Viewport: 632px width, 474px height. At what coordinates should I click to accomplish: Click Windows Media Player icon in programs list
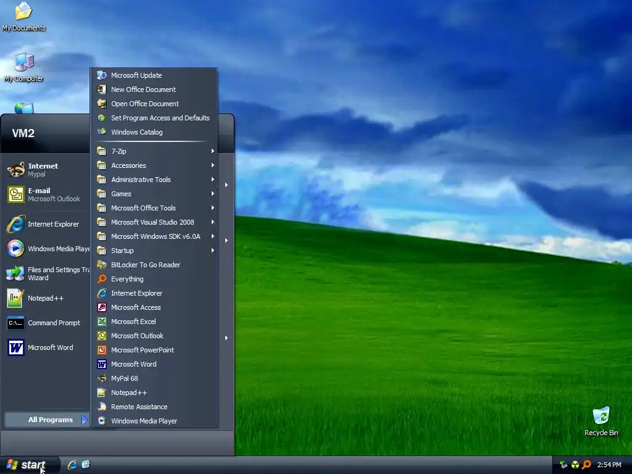click(x=102, y=421)
